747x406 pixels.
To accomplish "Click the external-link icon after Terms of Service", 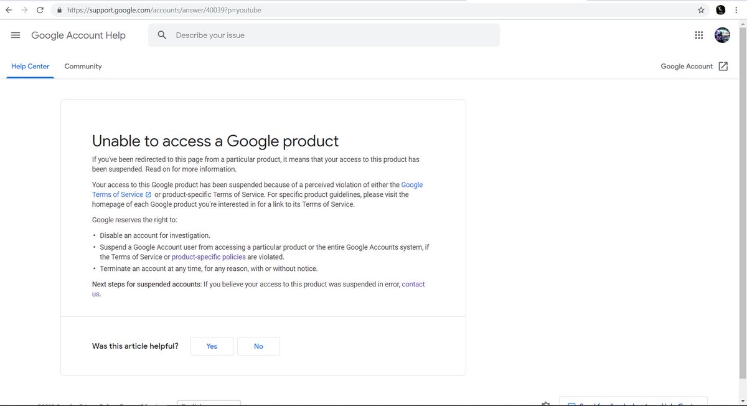I will [x=148, y=195].
